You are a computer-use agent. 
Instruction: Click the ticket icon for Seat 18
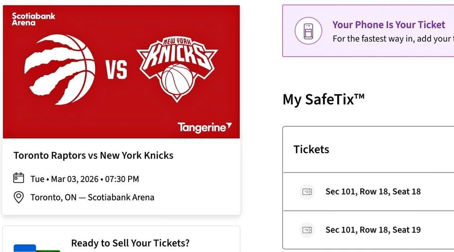pos(307,191)
